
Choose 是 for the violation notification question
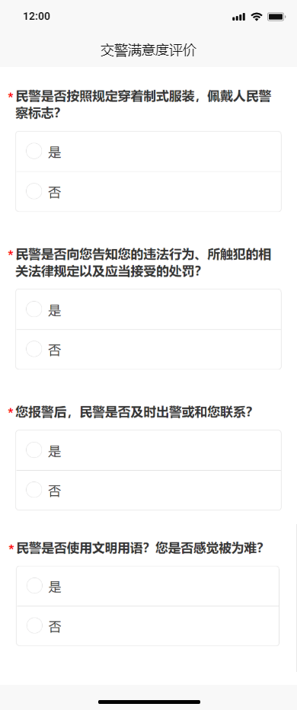pyautogui.click(x=148, y=310)
